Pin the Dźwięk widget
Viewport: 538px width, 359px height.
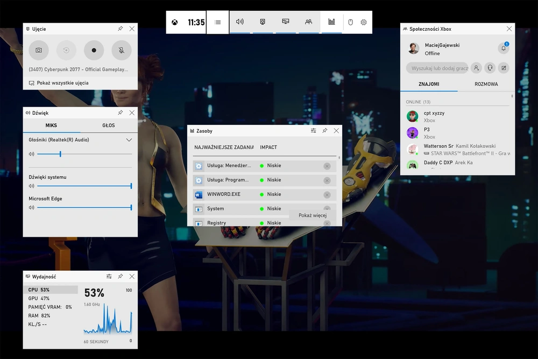click(x=121, y=112)
